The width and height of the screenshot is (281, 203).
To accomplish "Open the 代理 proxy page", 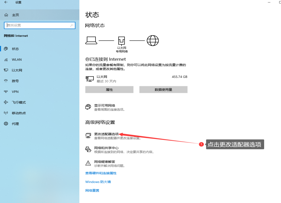I will click(40, 124).
